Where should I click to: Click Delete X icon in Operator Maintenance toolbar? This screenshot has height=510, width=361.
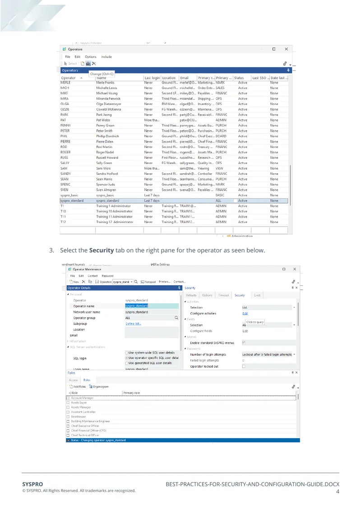point(83,282)
